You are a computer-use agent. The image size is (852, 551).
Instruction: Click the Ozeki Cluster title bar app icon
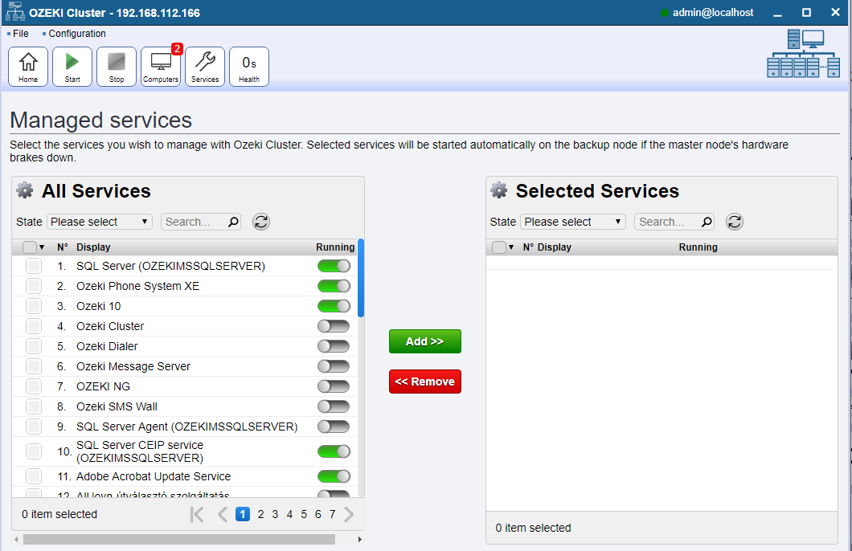click(14, 11)
